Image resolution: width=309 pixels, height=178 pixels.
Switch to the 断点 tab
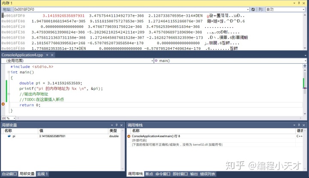pos(149,174)
